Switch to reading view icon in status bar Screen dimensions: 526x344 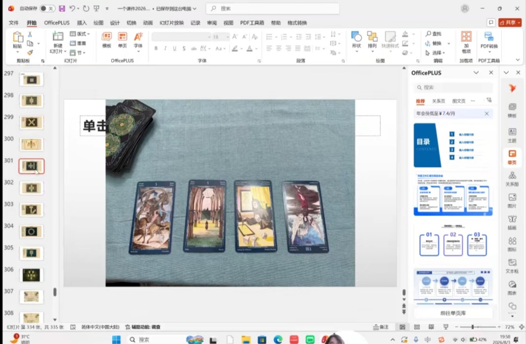click(x=431, y=327)
